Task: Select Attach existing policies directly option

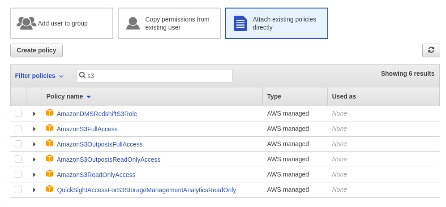Action: click(x=276, y=23)
